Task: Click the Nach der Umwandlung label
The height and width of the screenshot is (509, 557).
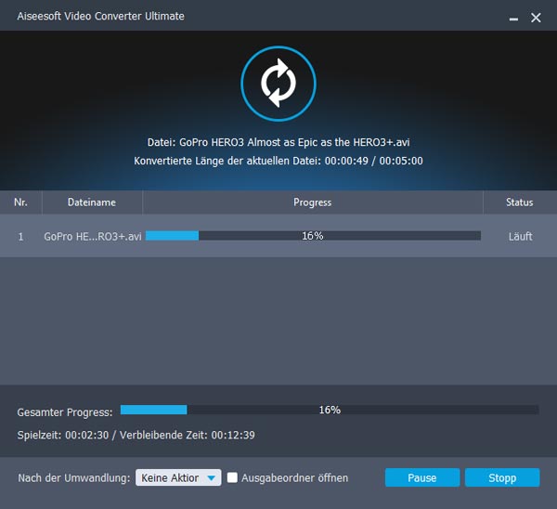Action: tap(74, 477)
